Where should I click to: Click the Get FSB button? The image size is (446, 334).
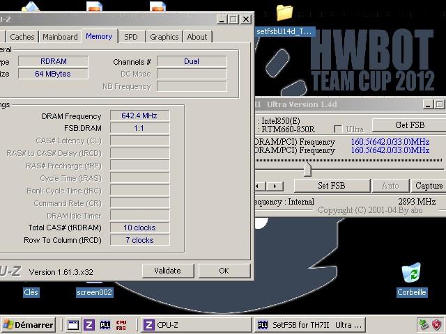pos(409,125)
